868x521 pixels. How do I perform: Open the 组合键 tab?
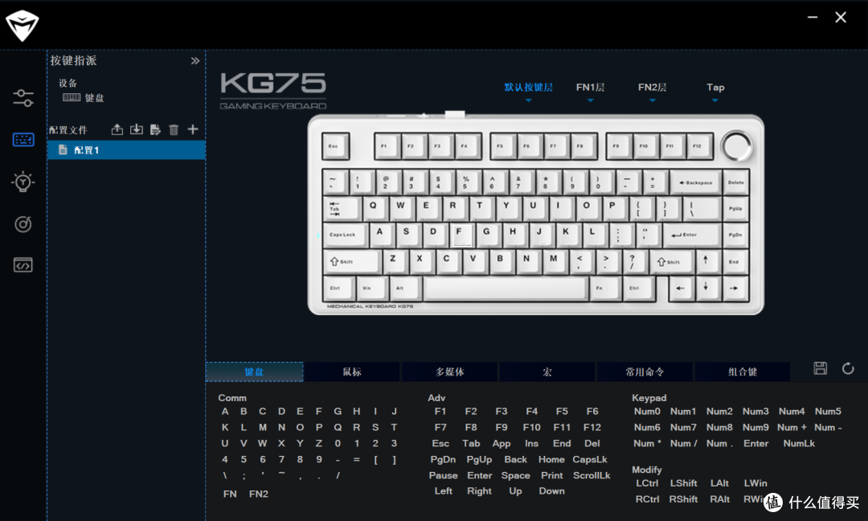point(743,371)
